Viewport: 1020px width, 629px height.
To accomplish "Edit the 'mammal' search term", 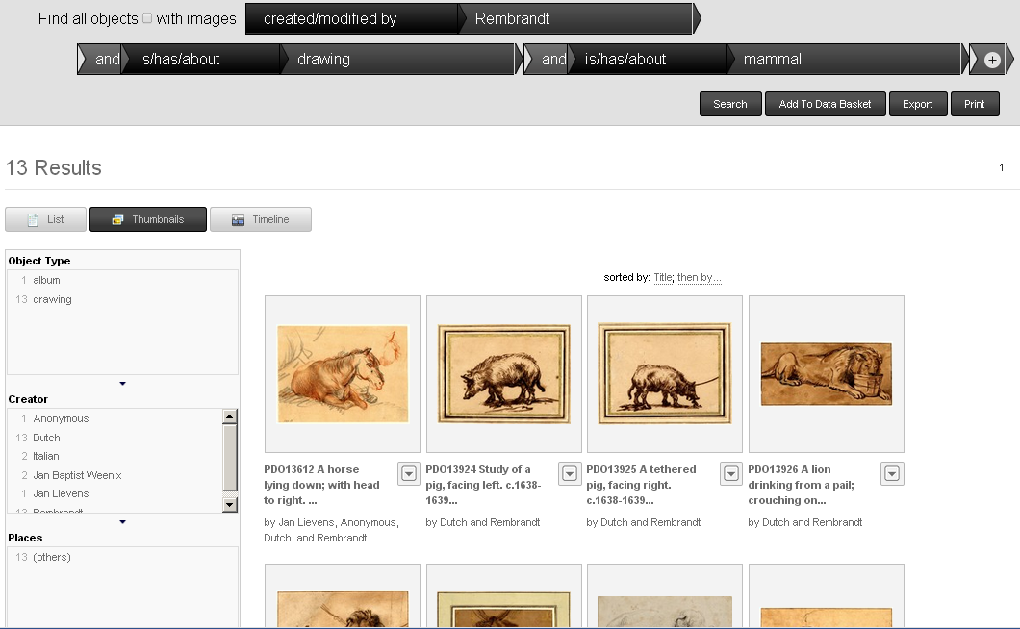I will pos(844,60).
